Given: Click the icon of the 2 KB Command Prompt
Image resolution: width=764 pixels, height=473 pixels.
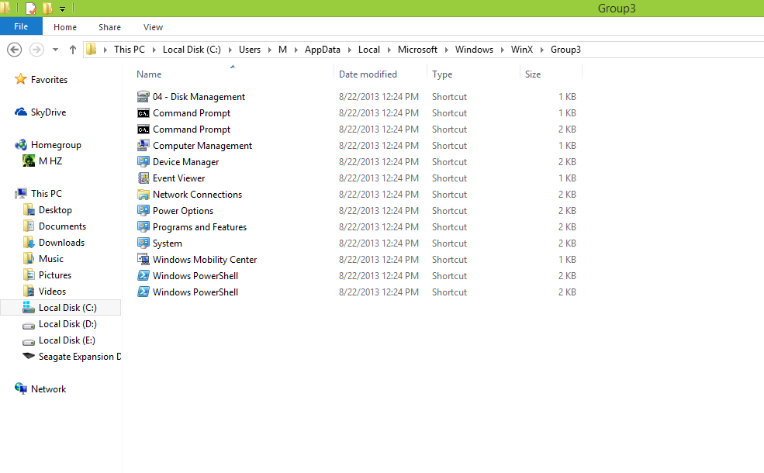Looking at the screenshot, I should coord(143,129).
